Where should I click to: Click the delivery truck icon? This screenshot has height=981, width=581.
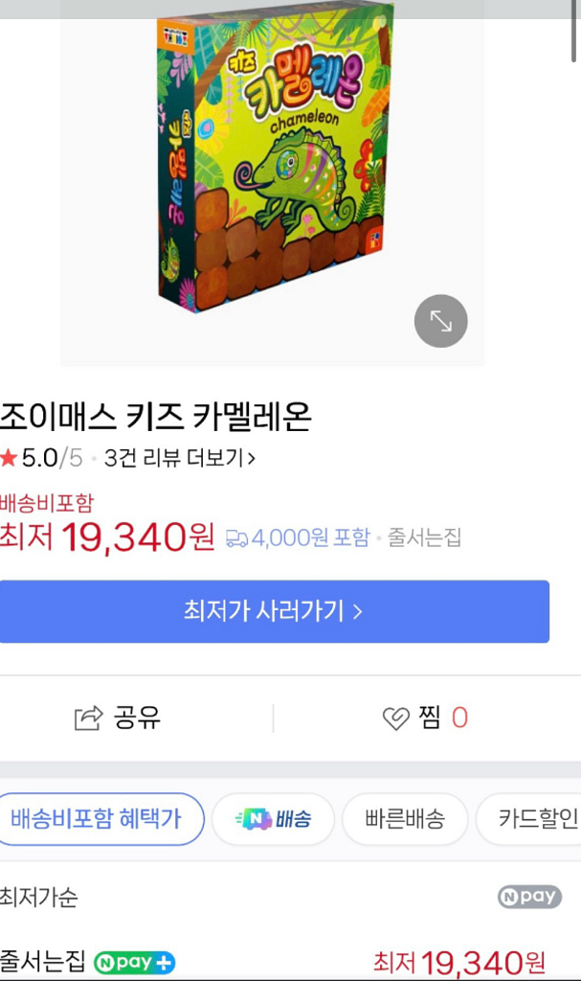click(x=236, y=538)
